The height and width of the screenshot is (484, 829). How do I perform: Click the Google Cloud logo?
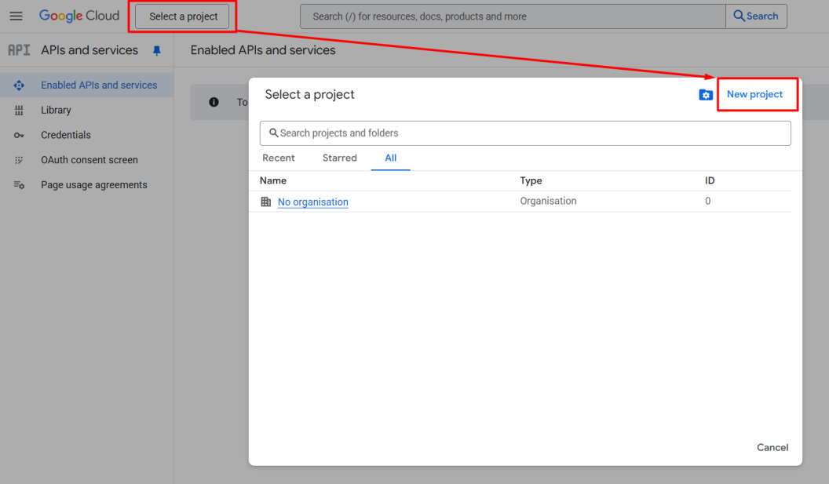pos(79,16)
